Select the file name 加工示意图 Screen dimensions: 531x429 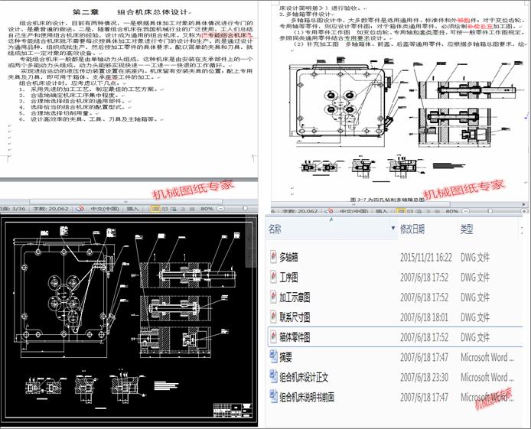point(295,297)
